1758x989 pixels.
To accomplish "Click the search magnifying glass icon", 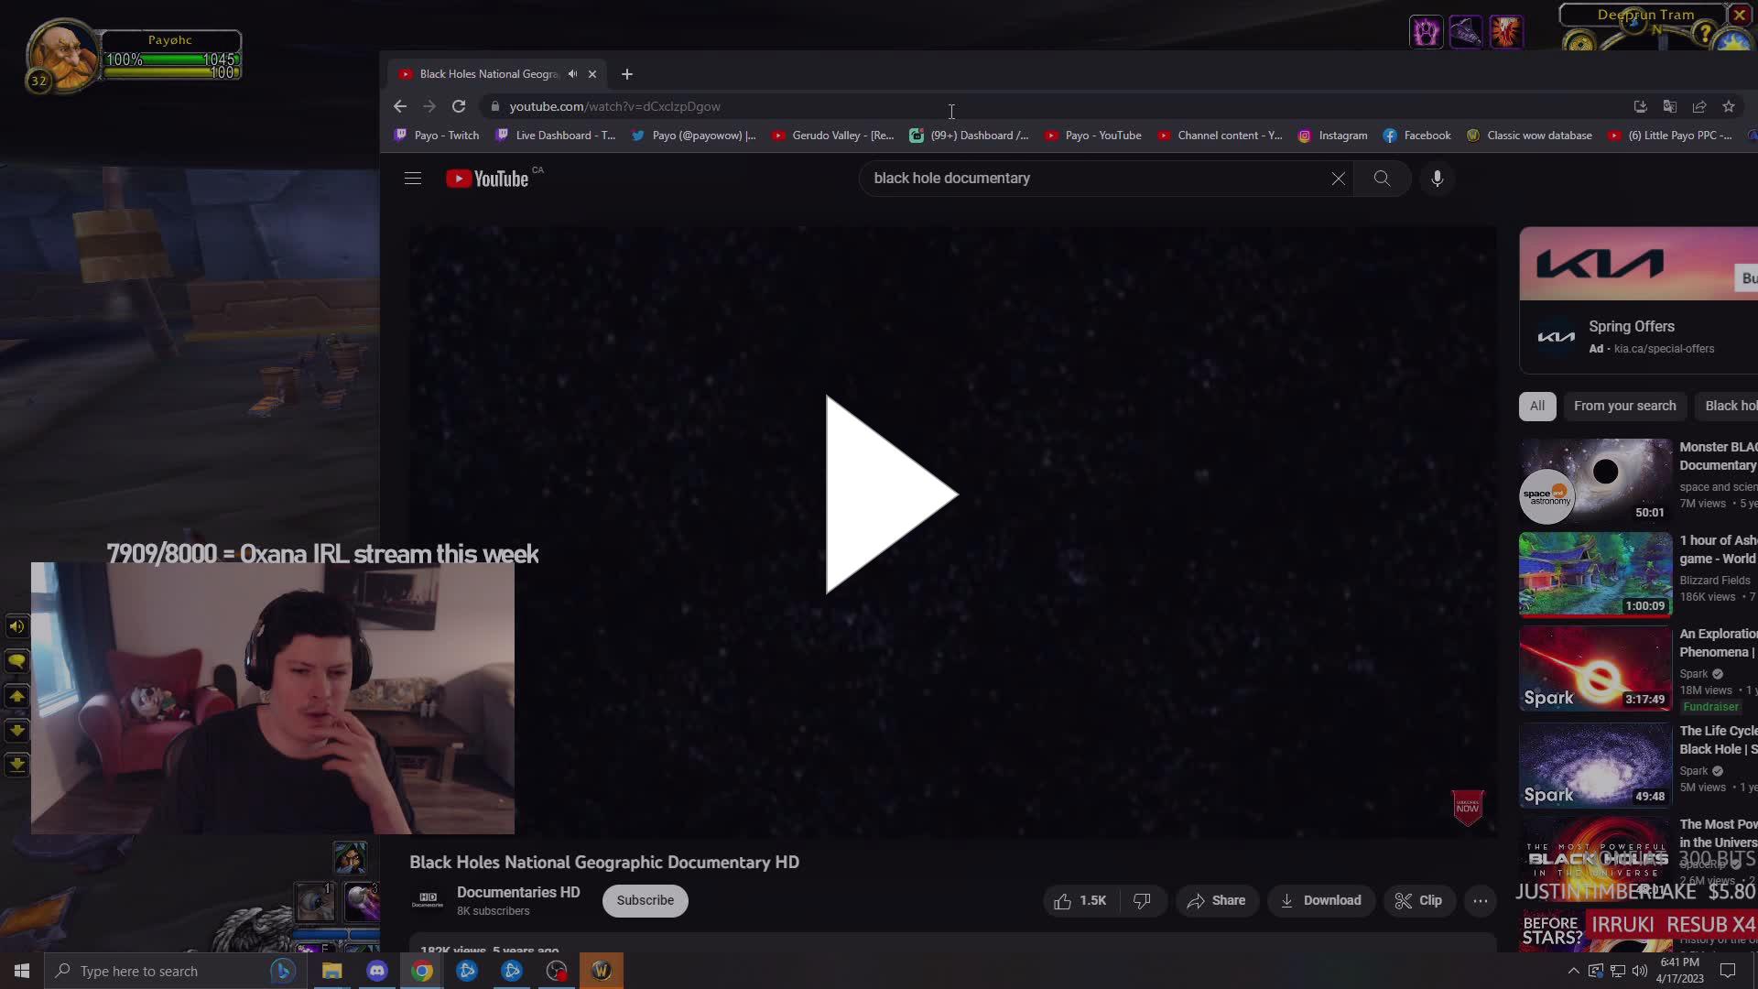I will (x=1382, y=178).
